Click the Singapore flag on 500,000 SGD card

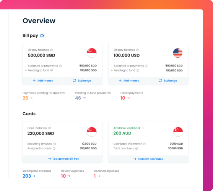click(92, 53)
